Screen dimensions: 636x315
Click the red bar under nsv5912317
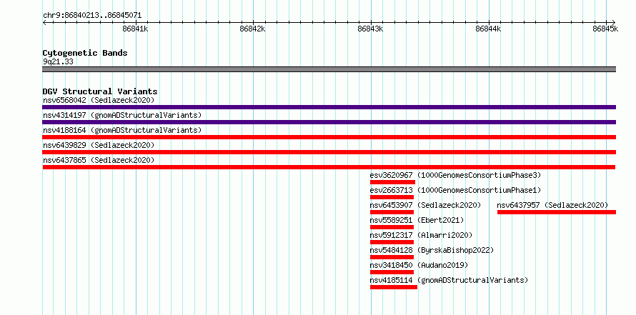click(x=392, y=242)
